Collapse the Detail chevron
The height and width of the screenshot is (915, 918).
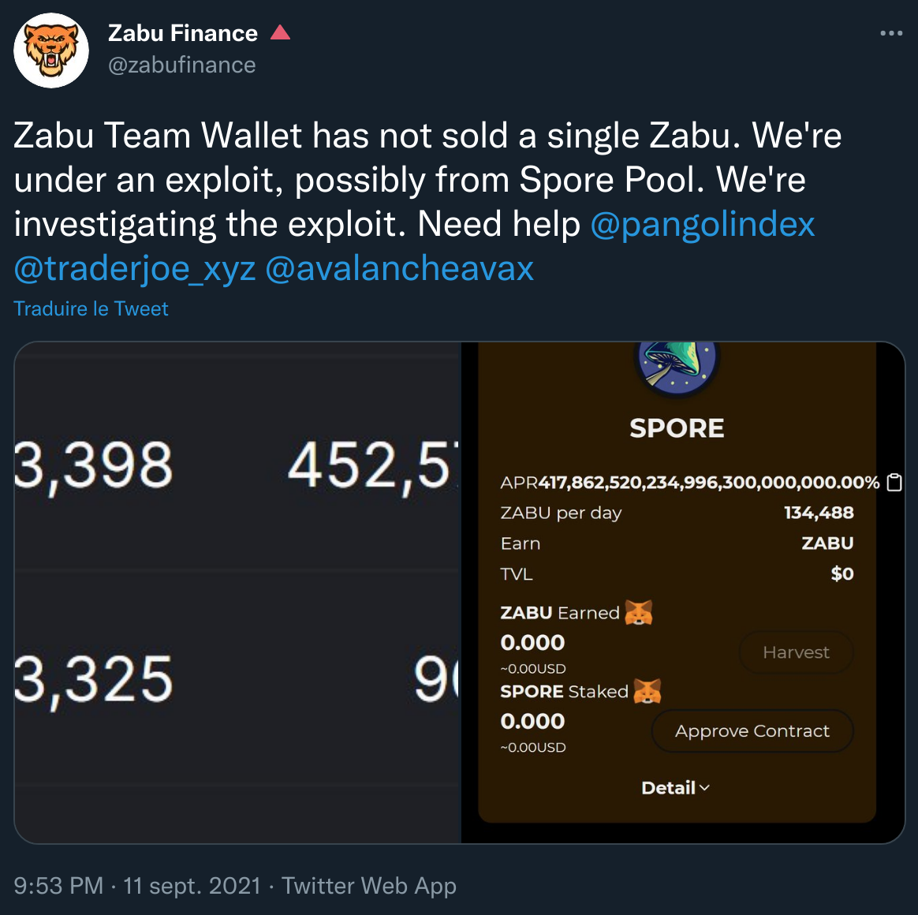tap(704, 788)
